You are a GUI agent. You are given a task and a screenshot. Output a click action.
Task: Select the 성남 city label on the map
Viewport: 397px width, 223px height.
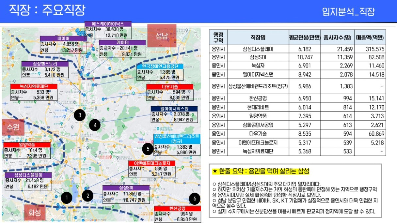(162, 36)
